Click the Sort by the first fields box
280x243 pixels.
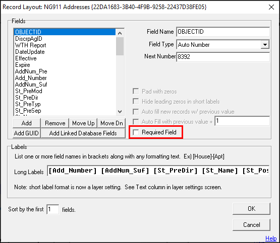53,209
